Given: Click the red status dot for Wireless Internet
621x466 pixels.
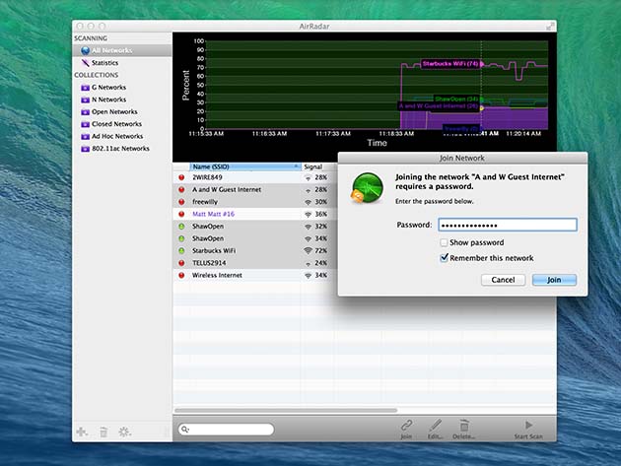Looking at the screenshot, I should tap(181, 275).
